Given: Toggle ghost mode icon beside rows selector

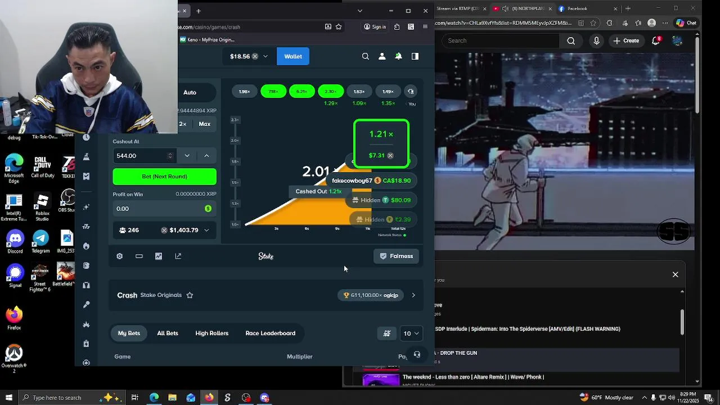Looking at the screenshot, I should tap(387, 334).
